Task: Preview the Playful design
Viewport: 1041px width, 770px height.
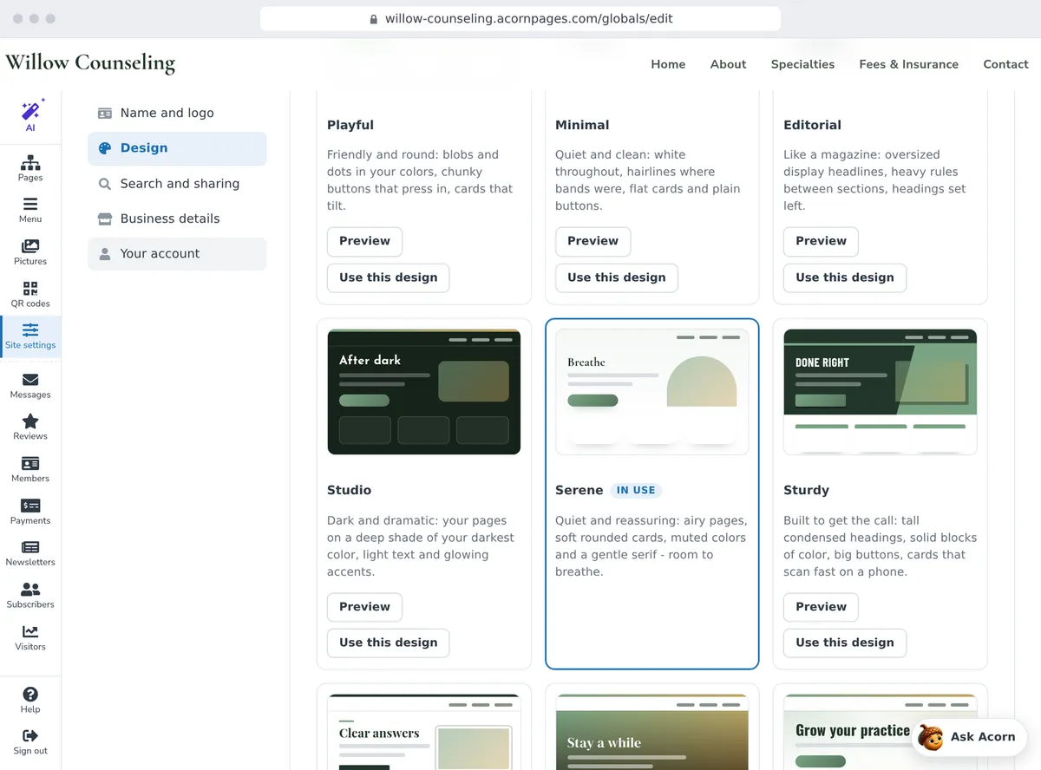Action: click(364, 241)
